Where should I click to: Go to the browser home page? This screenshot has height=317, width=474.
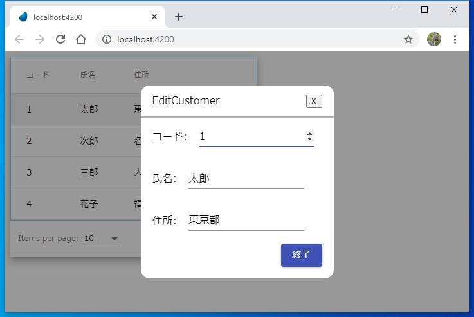coord(81,39)
